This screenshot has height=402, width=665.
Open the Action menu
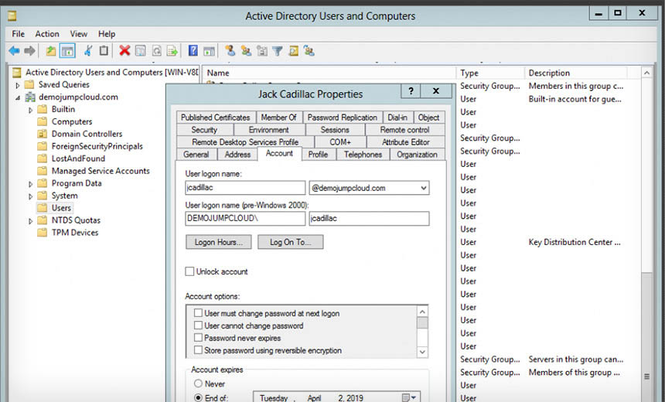point(47,34)
